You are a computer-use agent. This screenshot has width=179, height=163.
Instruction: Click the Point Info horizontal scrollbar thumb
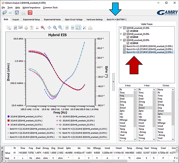click(67, 161)
